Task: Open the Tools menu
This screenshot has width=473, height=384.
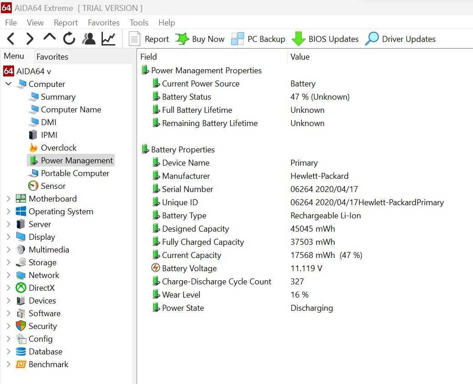Action: coord(139,23)
